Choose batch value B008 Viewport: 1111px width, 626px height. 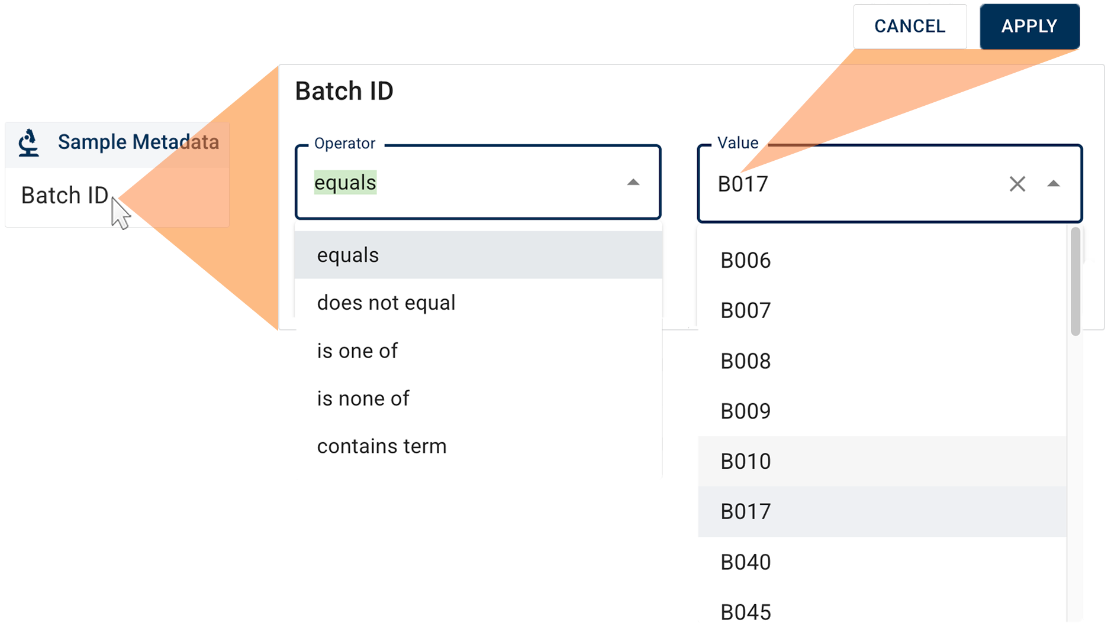tap(745, 361)
